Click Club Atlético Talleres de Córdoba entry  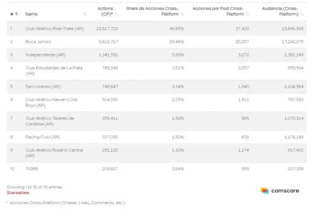click(x=49, y=121)
